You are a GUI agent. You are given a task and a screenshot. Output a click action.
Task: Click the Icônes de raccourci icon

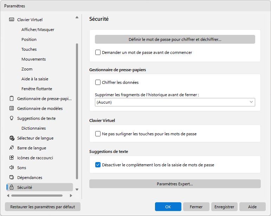12,158
